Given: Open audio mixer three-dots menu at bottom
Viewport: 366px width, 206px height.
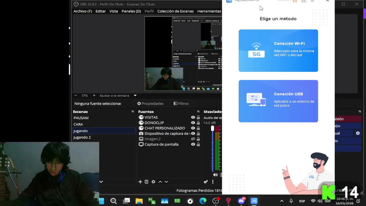Looking at the screenshot, I should (212, 182).
